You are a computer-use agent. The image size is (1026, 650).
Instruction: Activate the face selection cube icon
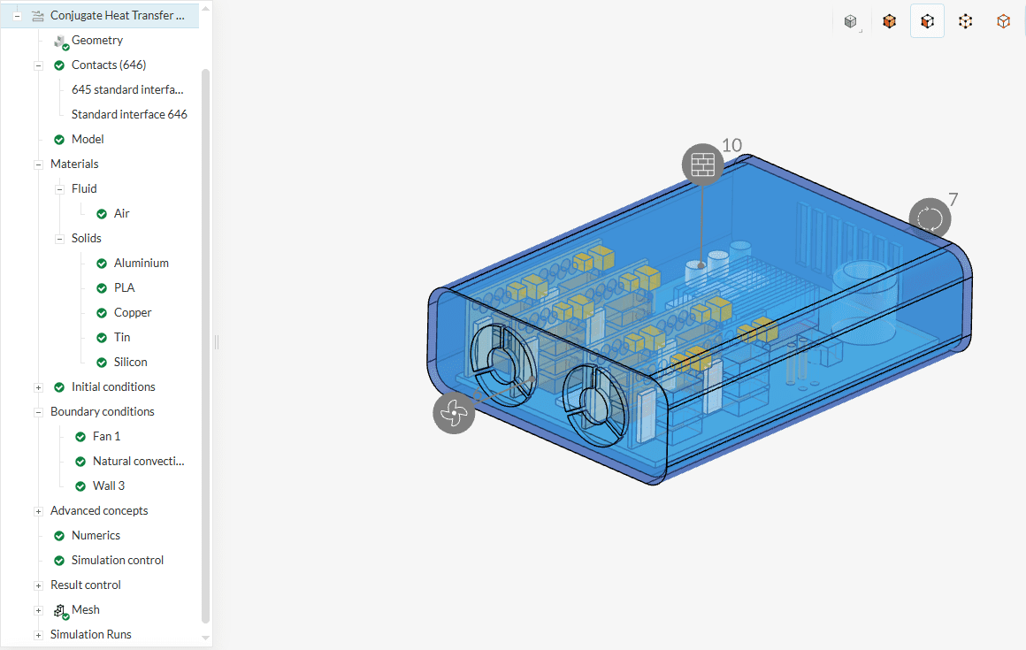(927, 22)
